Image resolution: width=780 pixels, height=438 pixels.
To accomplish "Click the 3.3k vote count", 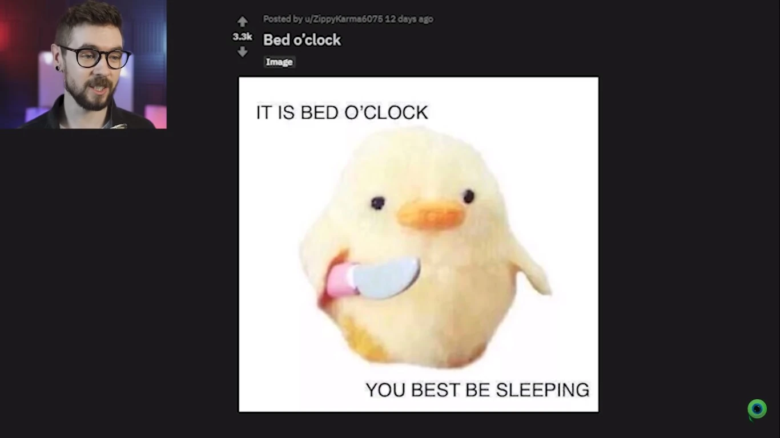I will (242, 36).
